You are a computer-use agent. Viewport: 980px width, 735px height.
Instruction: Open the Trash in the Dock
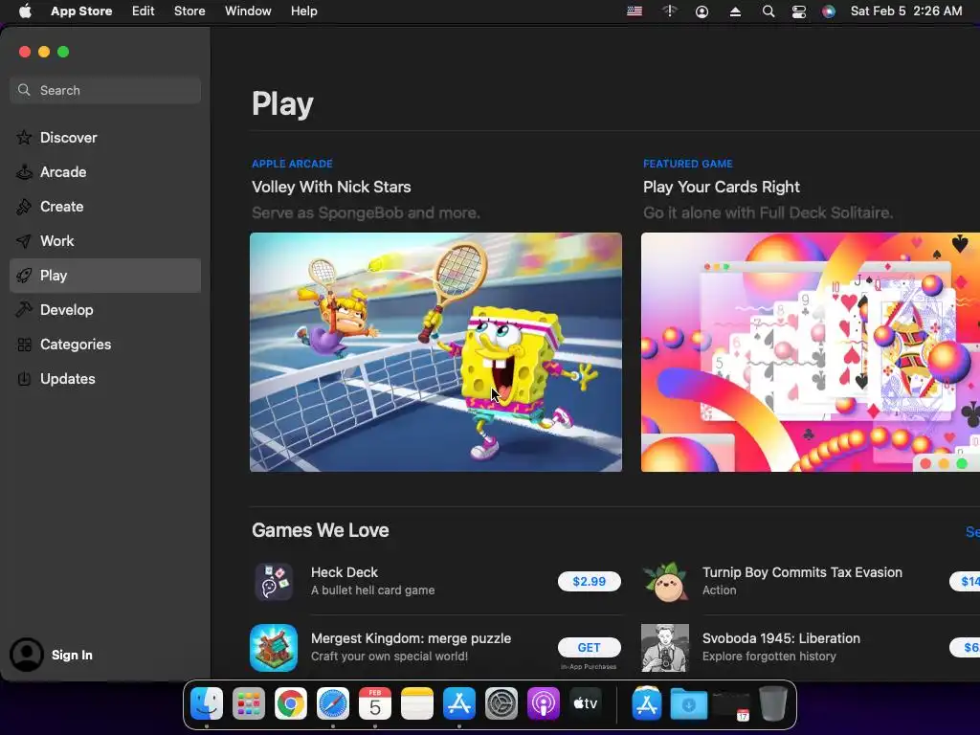(773, 704)
